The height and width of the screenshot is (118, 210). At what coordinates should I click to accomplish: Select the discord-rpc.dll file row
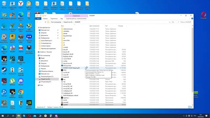click(94, 63)
